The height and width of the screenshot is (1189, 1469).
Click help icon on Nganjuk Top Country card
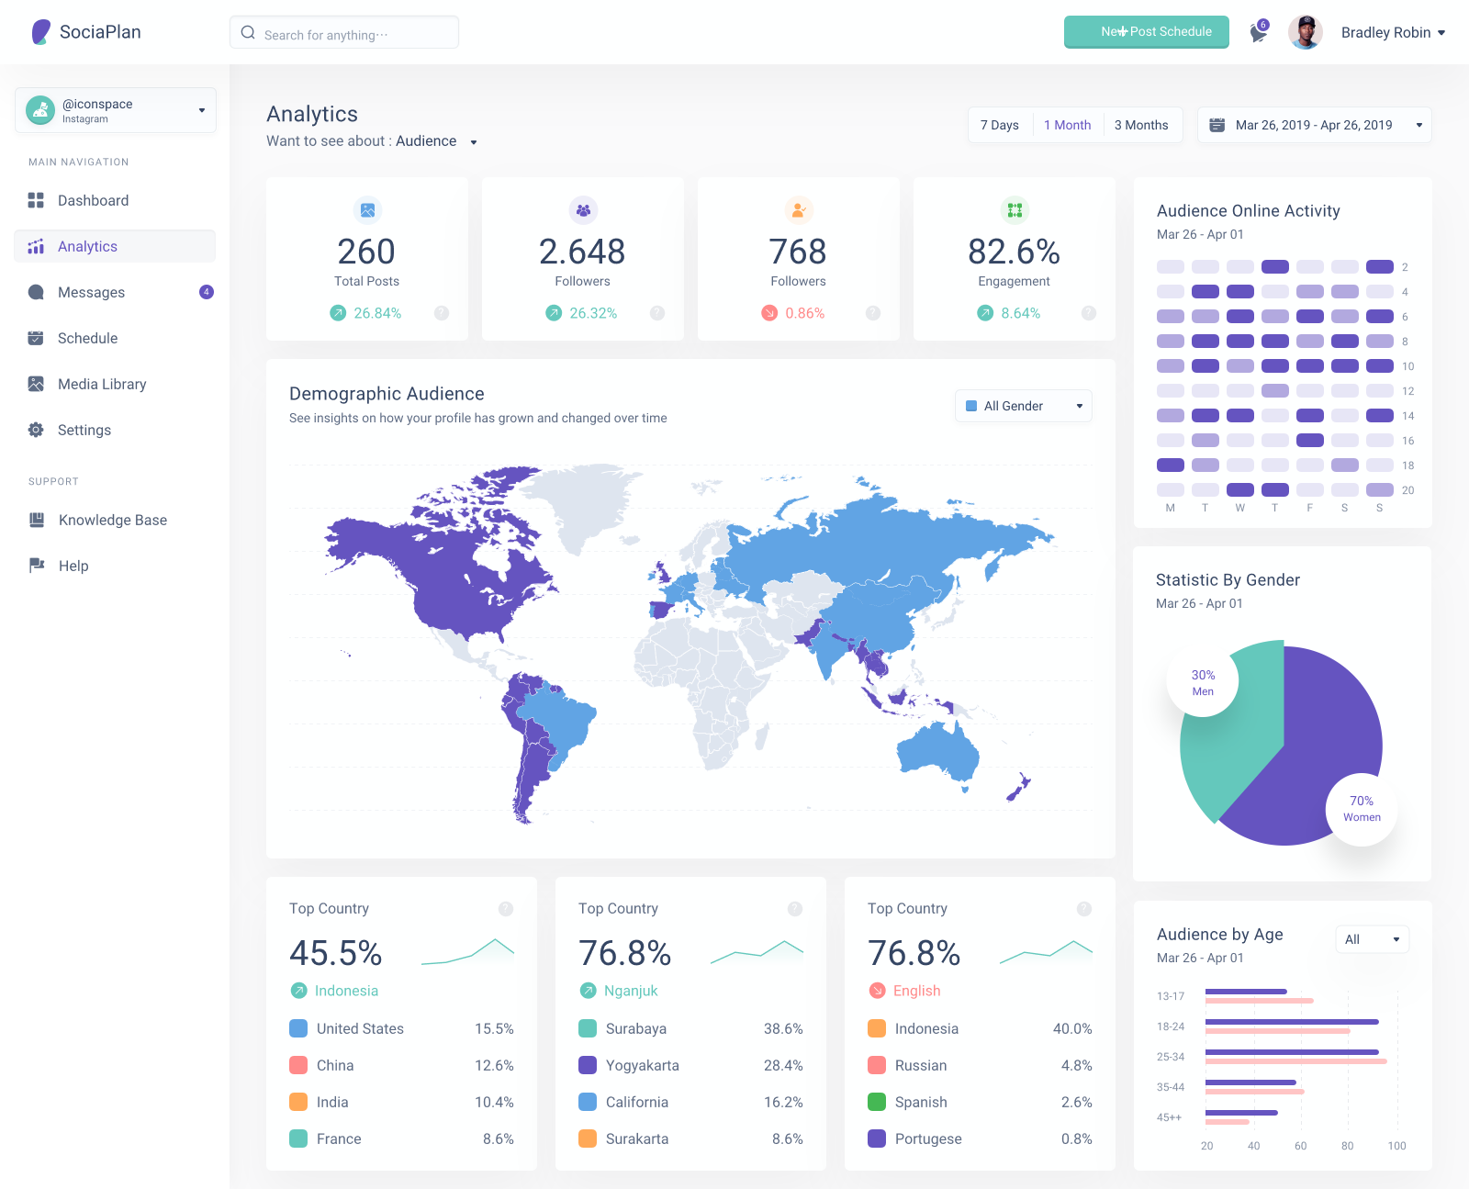coord(795,909)
